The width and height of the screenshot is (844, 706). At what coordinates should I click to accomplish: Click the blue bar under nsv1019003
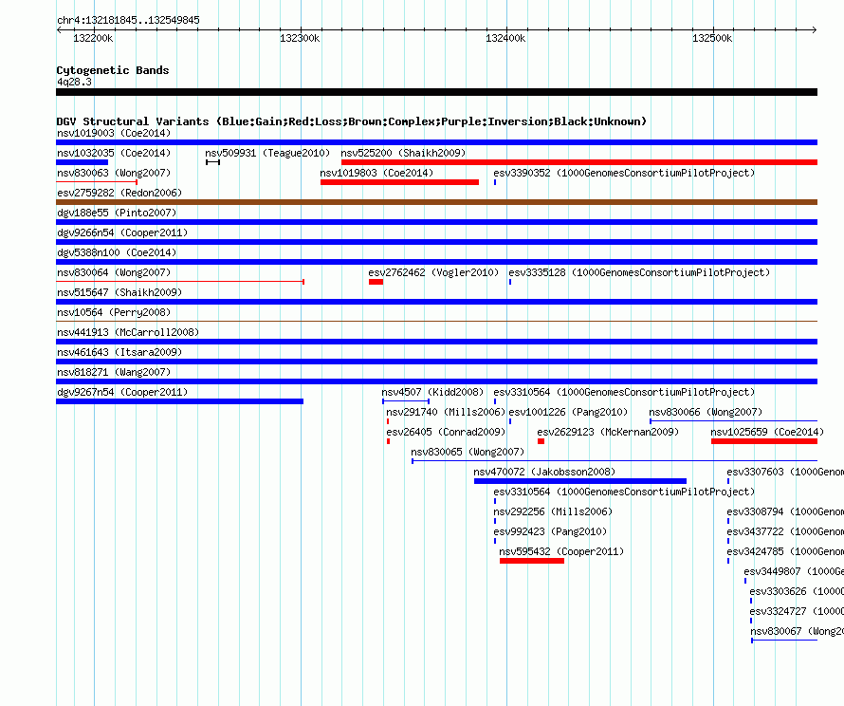436,142
